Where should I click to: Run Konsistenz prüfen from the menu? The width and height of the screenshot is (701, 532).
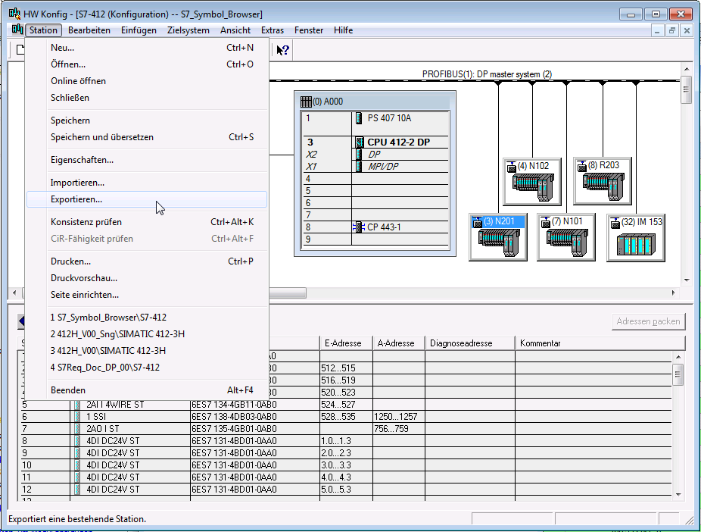coord(86,222)
